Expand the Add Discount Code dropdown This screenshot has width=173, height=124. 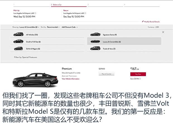pos(70,27)
